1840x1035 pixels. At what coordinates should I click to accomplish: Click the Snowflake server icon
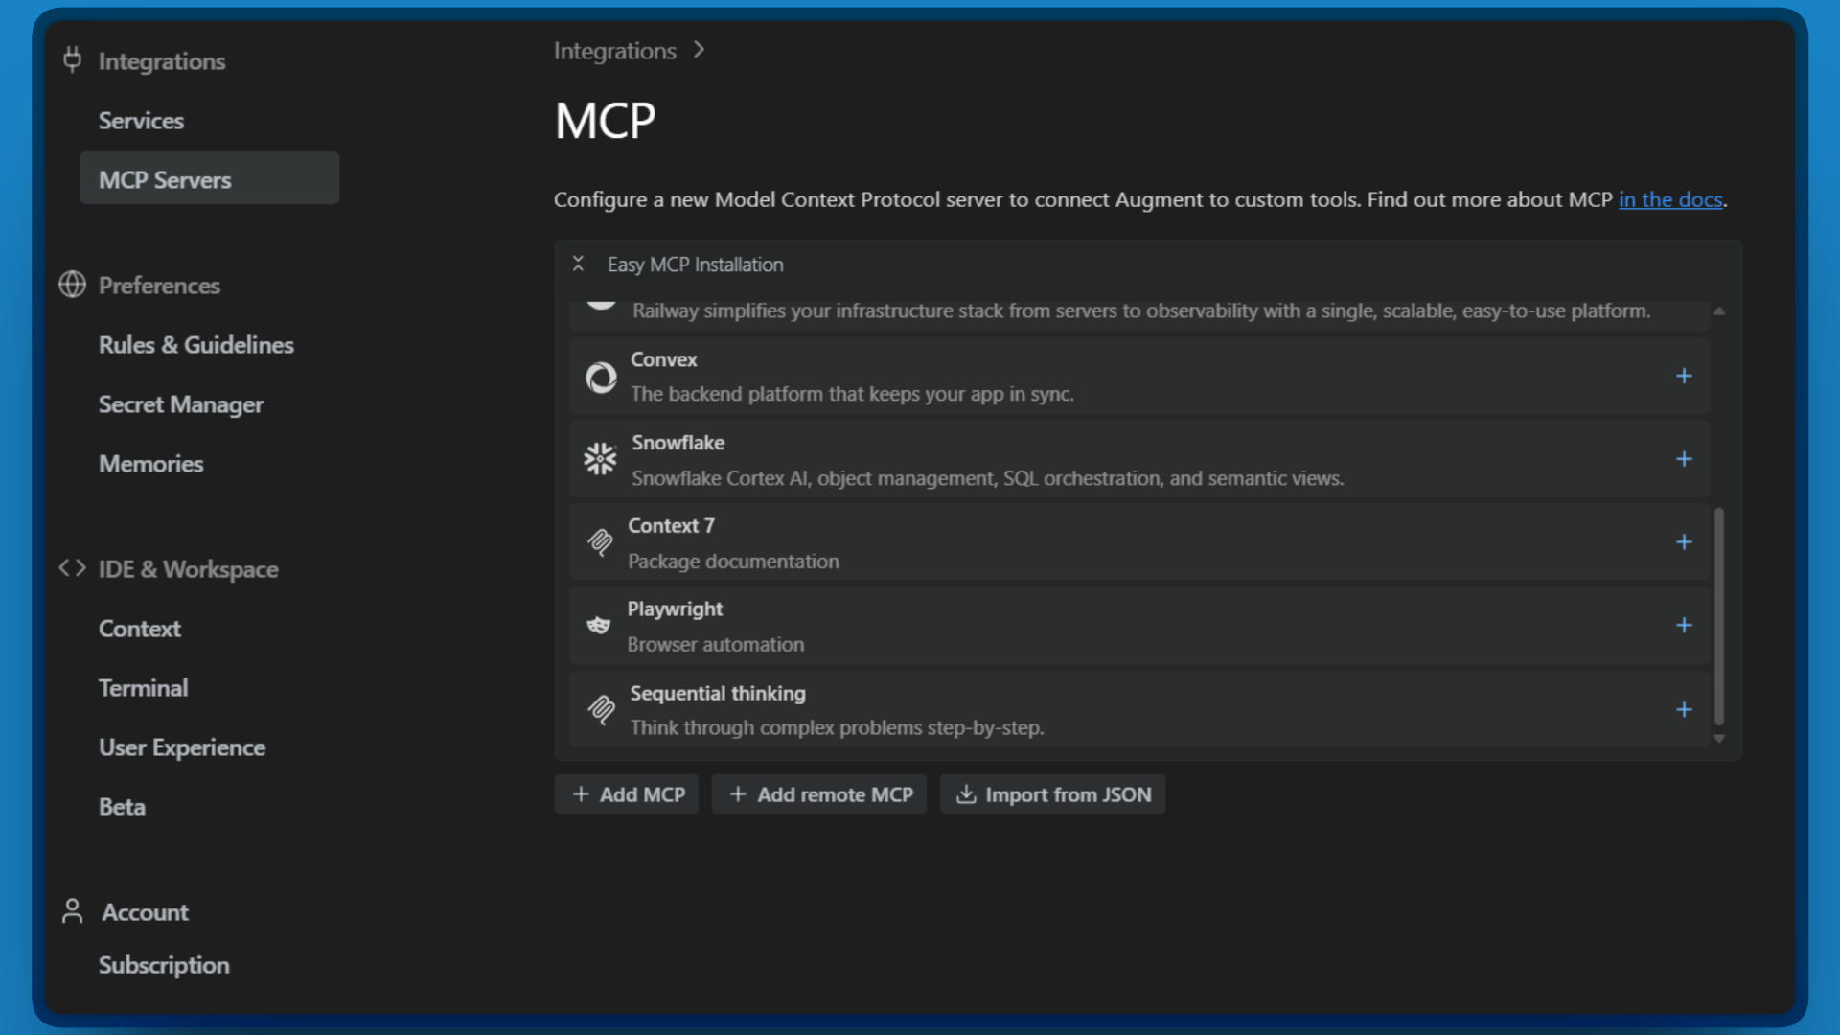tap(601, 459)
